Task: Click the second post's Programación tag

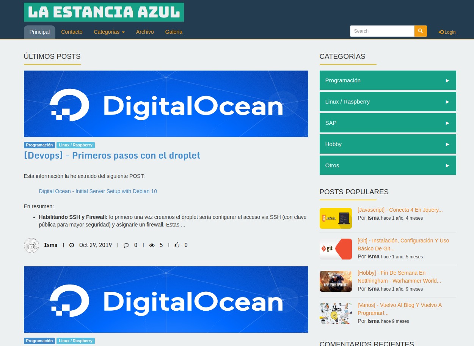Action: (x=39, y=341)
